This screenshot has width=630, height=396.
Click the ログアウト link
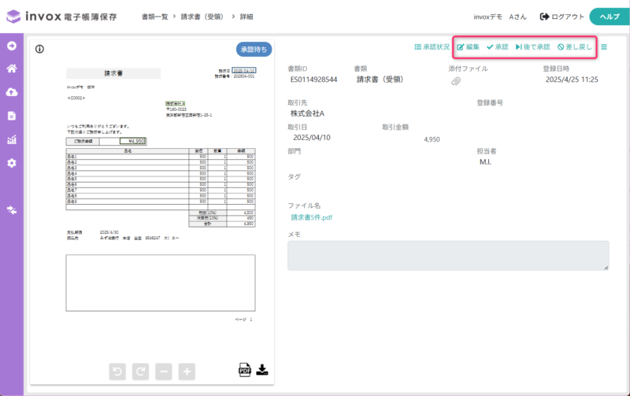click(x=562, y=17)
